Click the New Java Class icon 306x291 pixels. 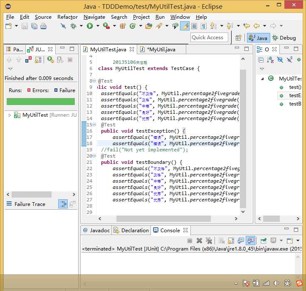tap(133, 26)
